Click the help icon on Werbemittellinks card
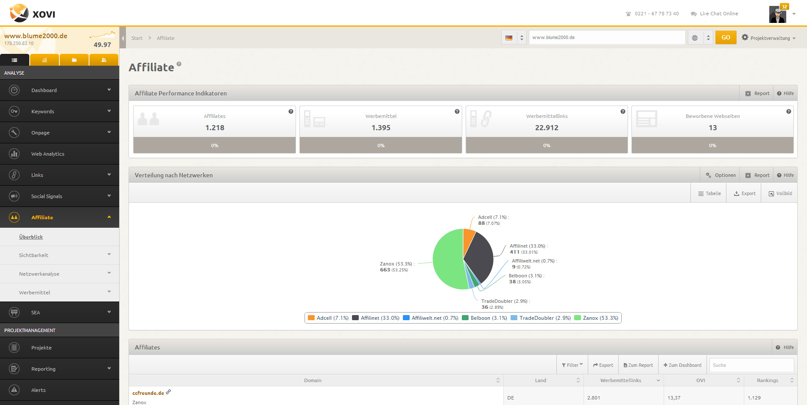 click(x=623, y=112)
